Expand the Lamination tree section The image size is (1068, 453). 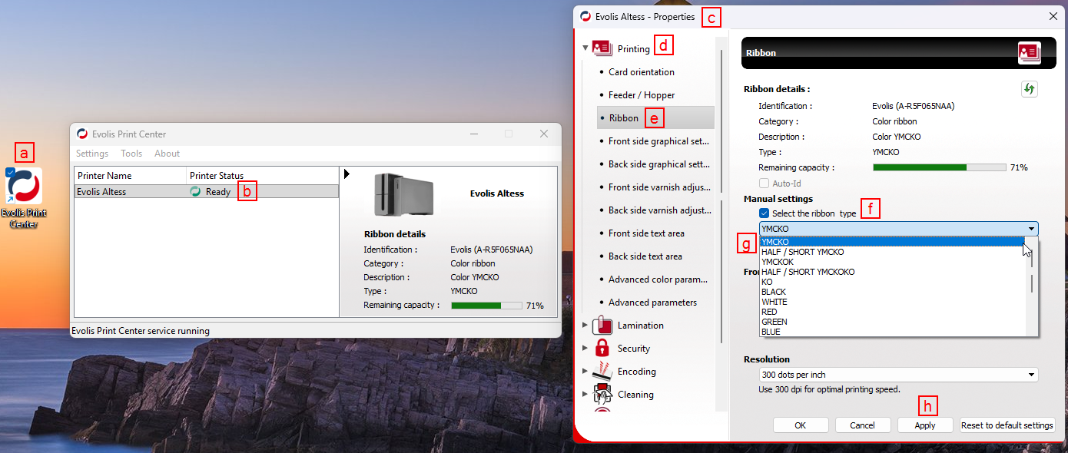(585, 325)
